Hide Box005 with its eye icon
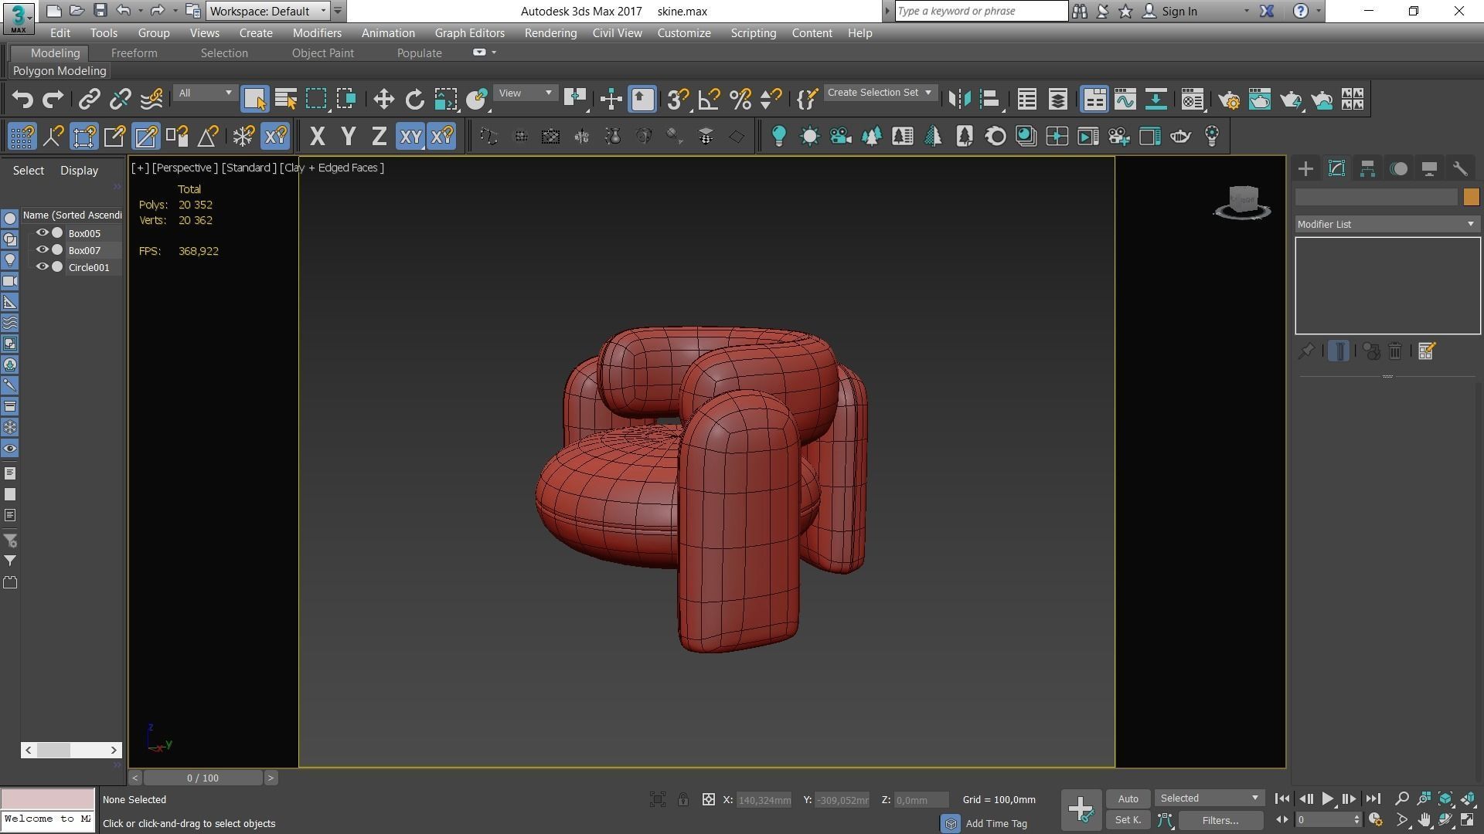This screenshot has width=1484, height=834. click(43, 233)
